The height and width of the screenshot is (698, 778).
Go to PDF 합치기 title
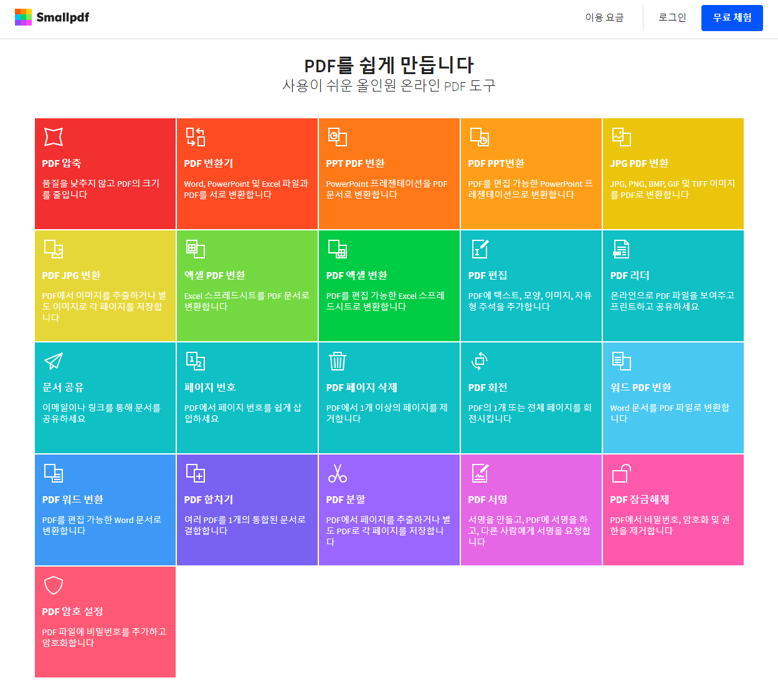pos(209,499)
